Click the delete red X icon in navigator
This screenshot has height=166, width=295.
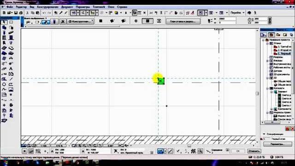(x=292, y=129)
